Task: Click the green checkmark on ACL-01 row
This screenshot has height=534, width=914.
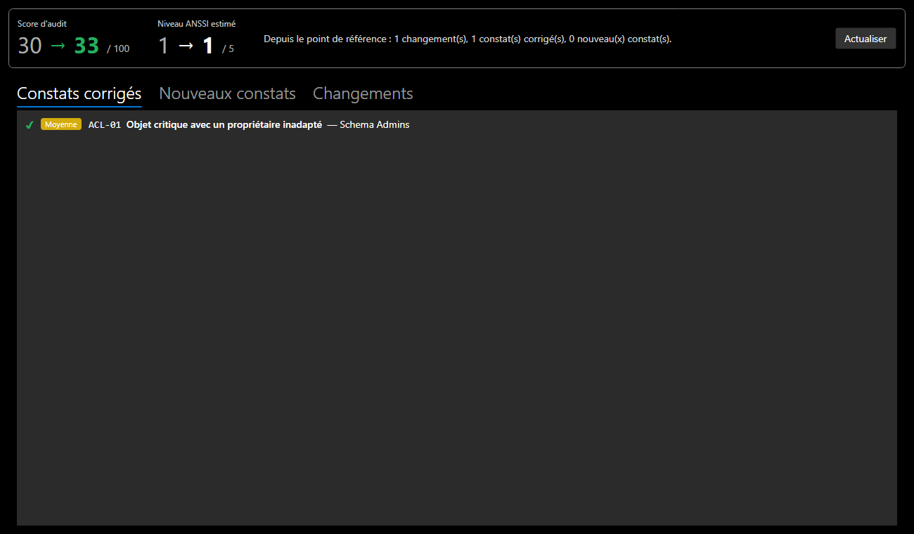Action: pos(30,125)
